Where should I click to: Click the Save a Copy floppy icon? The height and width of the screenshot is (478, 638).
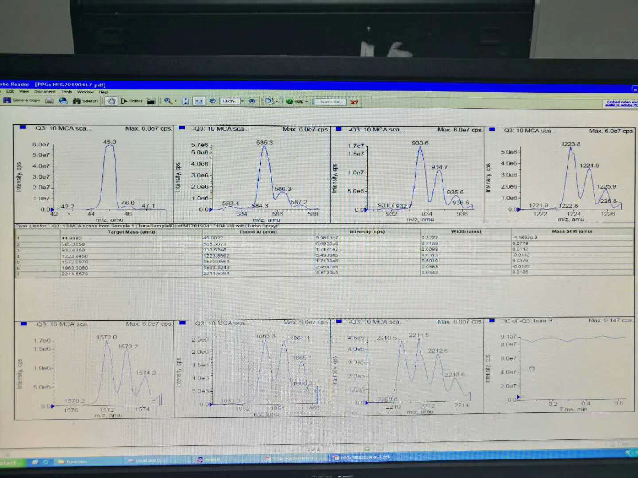7,100
